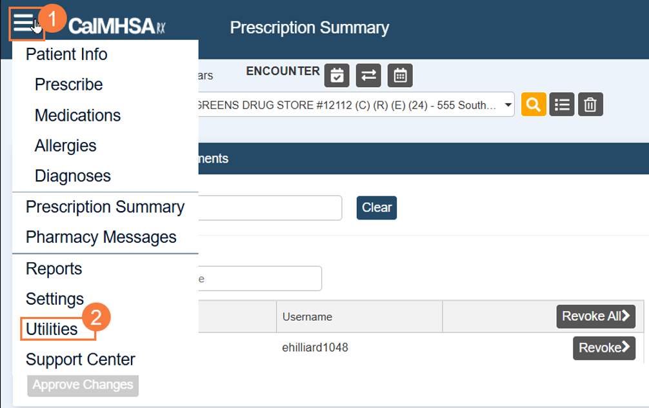This screenshot has width=649, height=408.
Task: Open the encounter calendar grid icon
Action: tap(400, 75)
